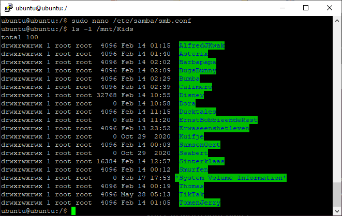Click the drwxrwxrwx permissions on AlfredJKwak row
342x216 pixels.
[x=22, y=45]
